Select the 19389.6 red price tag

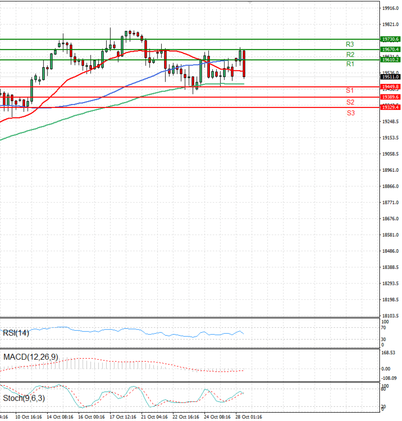click(x=390, y=97)
